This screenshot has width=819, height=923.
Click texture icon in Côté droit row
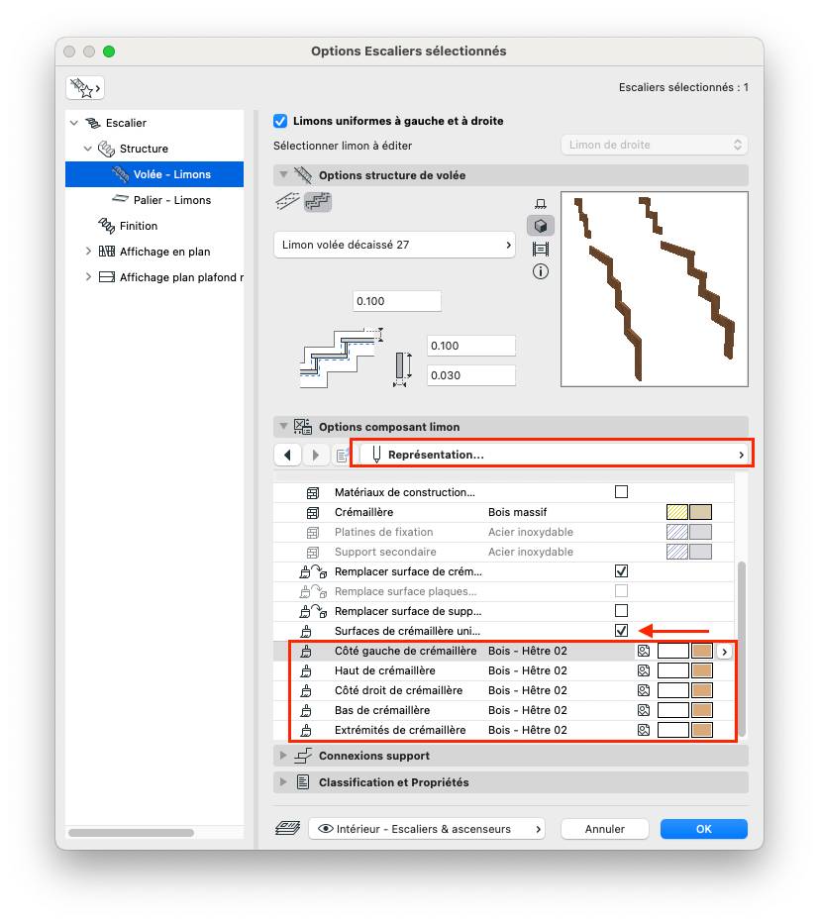pos(644,690)
